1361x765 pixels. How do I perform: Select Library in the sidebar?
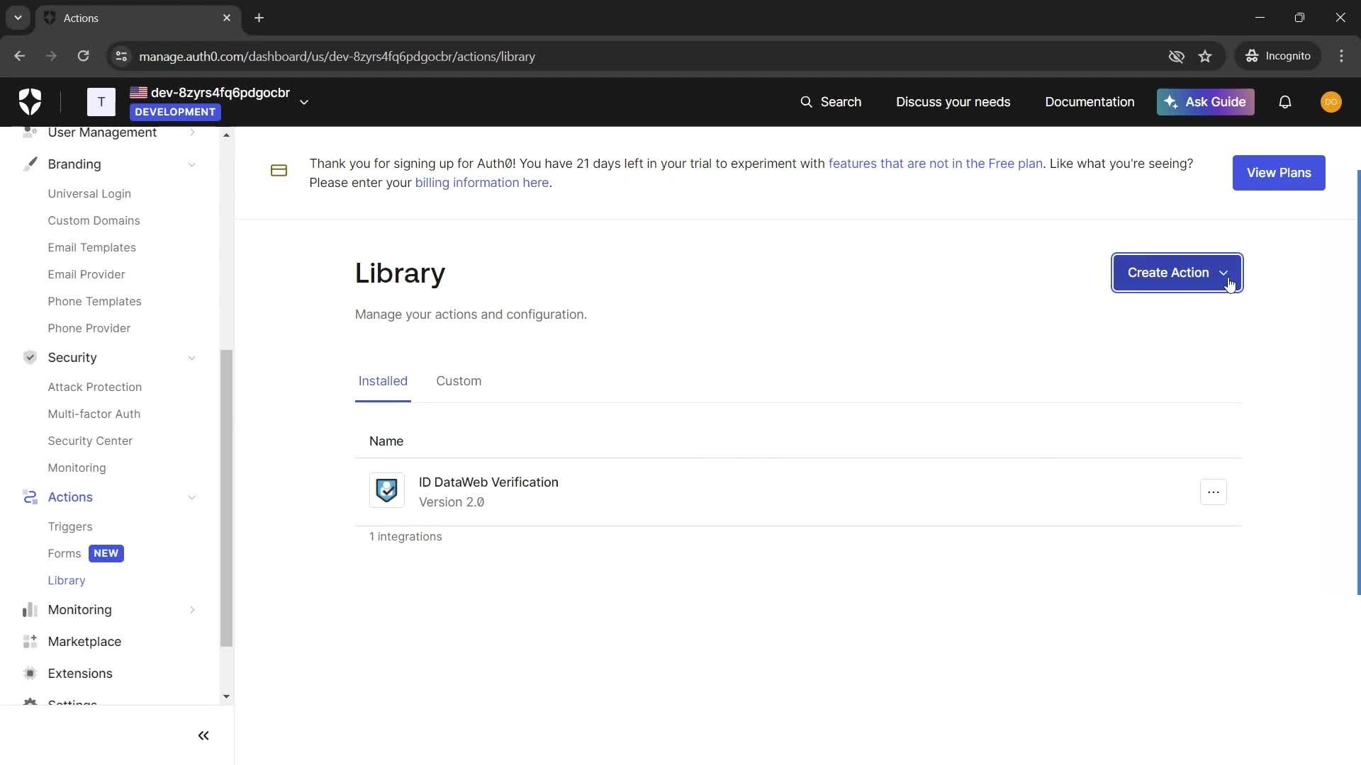(66, 580)
